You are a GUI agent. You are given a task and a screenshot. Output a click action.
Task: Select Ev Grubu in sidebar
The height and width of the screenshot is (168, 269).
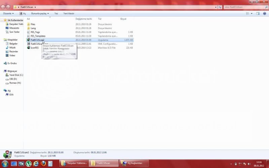(x=10, y=63)
